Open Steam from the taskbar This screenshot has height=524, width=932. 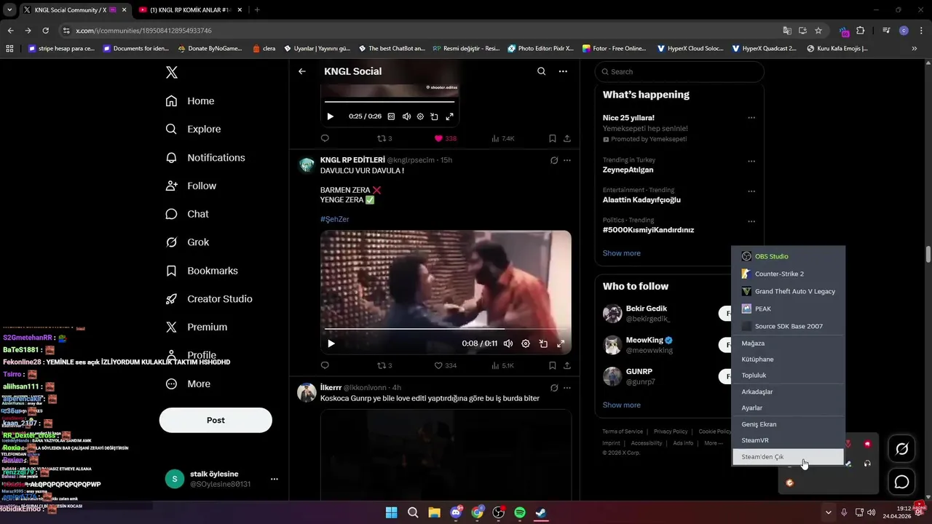(541, 512)
